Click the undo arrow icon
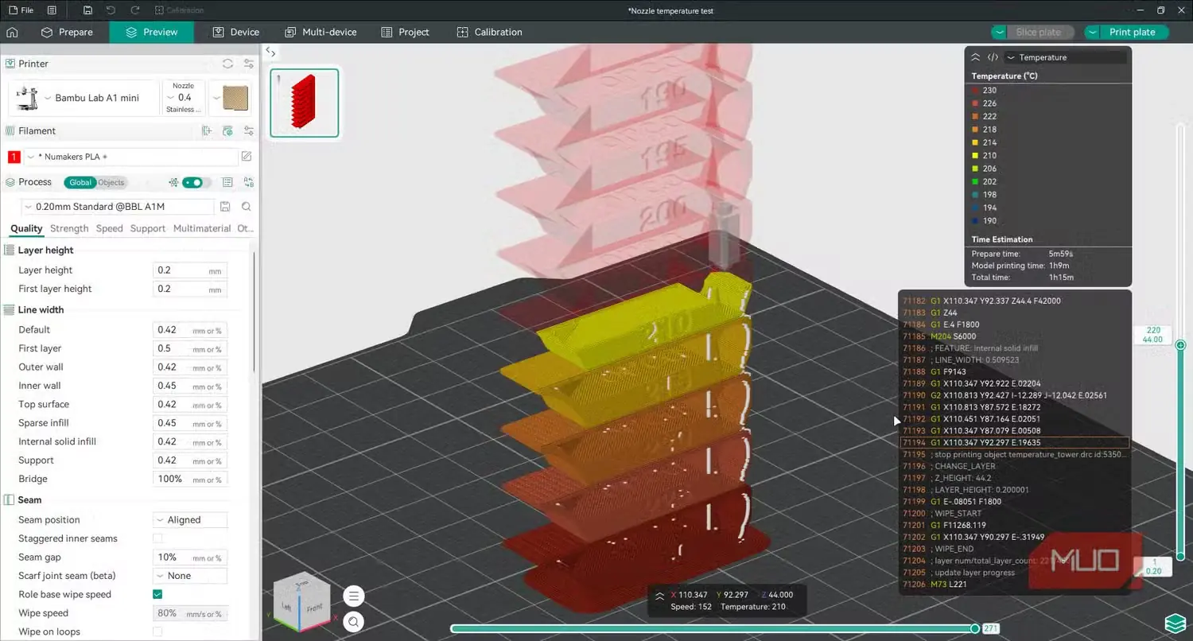 point(111,10)
